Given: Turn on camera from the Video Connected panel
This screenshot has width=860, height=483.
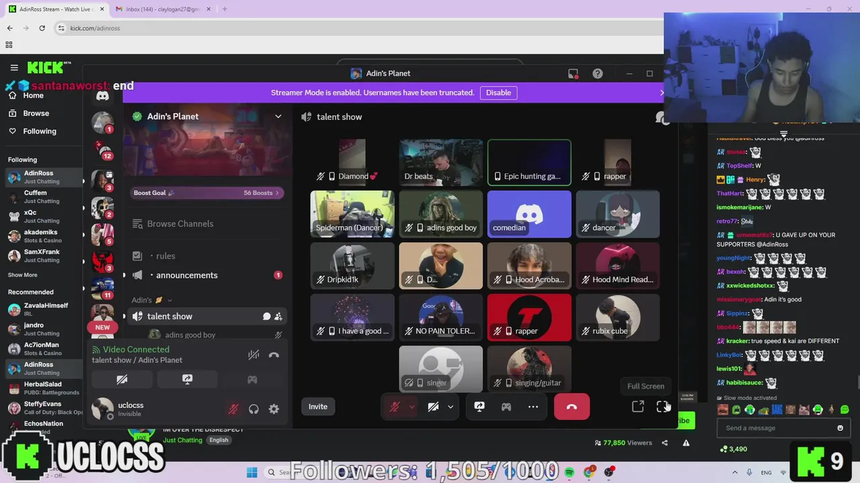Looking at the screenshot, I should click(122, 380).
